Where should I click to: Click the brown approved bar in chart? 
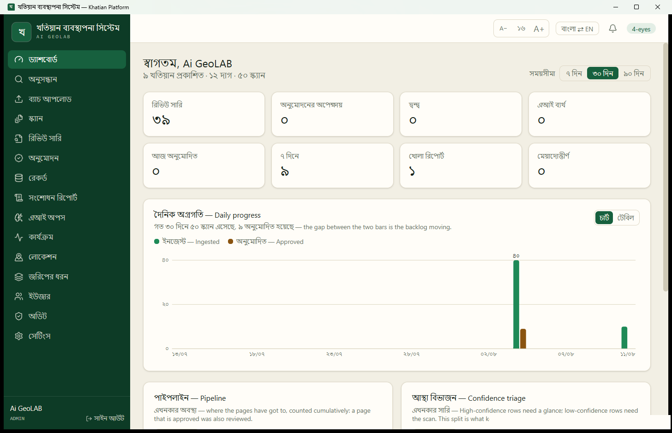tap(523, 339)
